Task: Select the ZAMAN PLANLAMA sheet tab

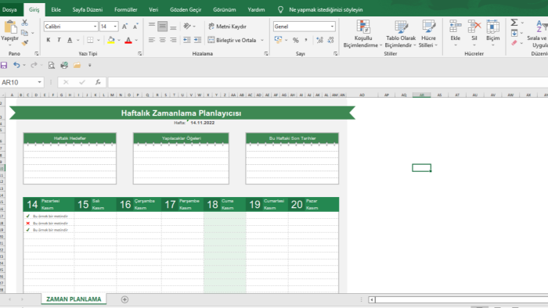Action: (x=74, y=299)
